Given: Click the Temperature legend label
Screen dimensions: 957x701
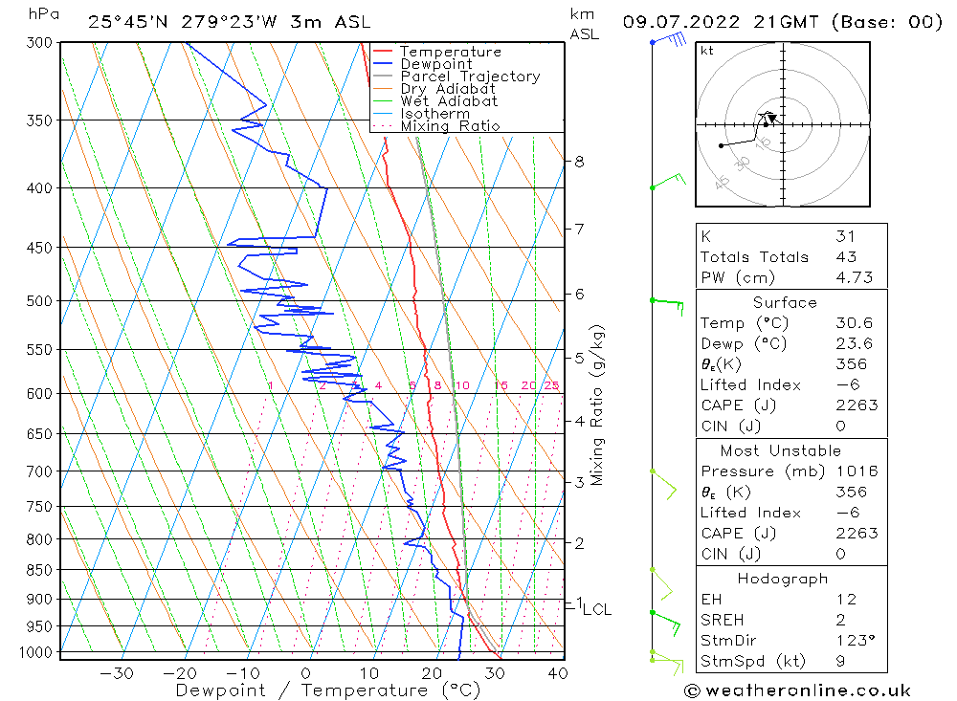Looking at the screenshot, I should coord(451,52).
